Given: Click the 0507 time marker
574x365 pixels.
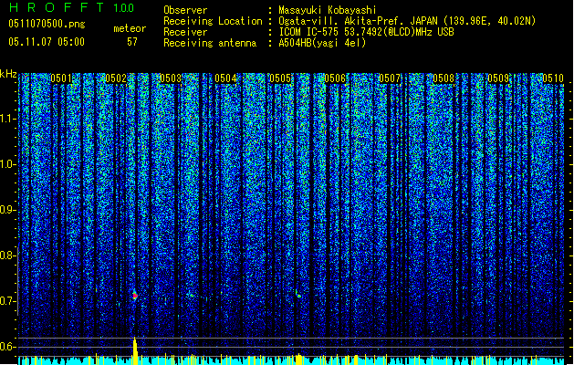Looking at the screenshot, I should 390,78.
